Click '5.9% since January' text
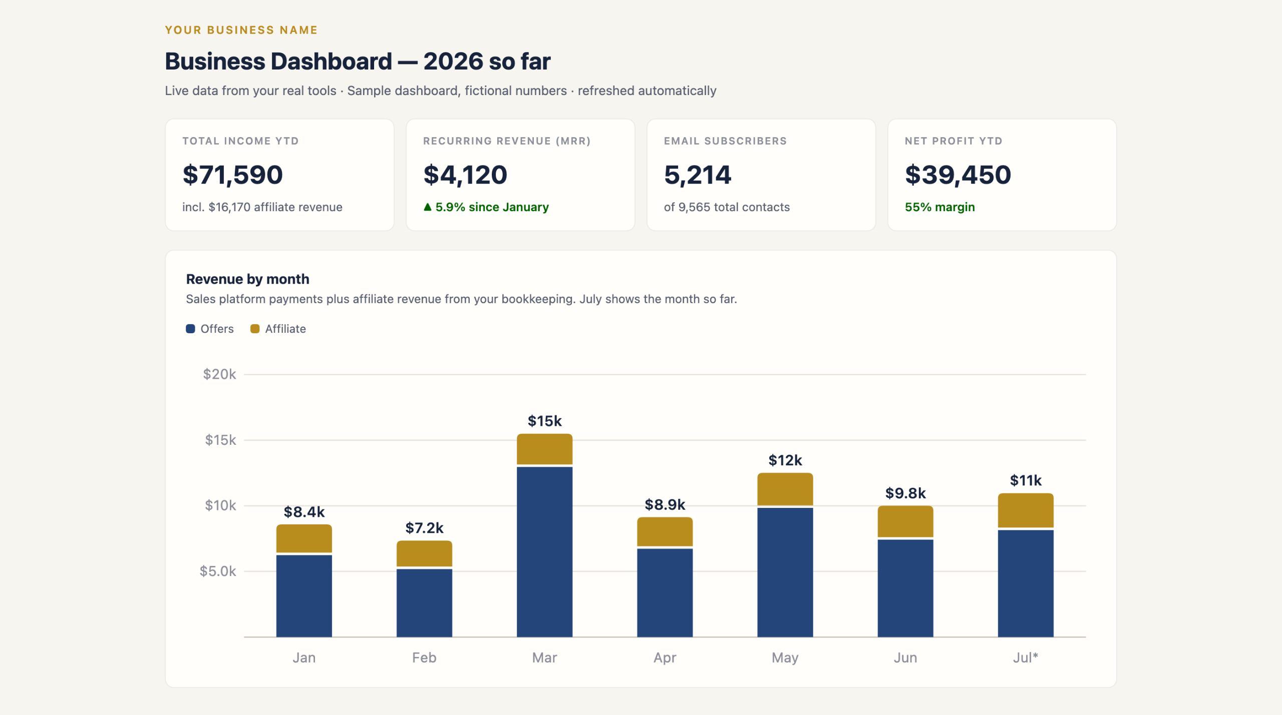Screen dimensions: 1282x715 492,207
